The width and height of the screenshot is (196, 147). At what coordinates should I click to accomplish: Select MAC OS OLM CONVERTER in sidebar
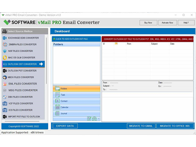click(x=23, y=58)
